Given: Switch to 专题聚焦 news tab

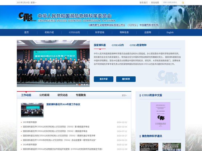Looking at the screenshot, I should [x=81, y=95].
